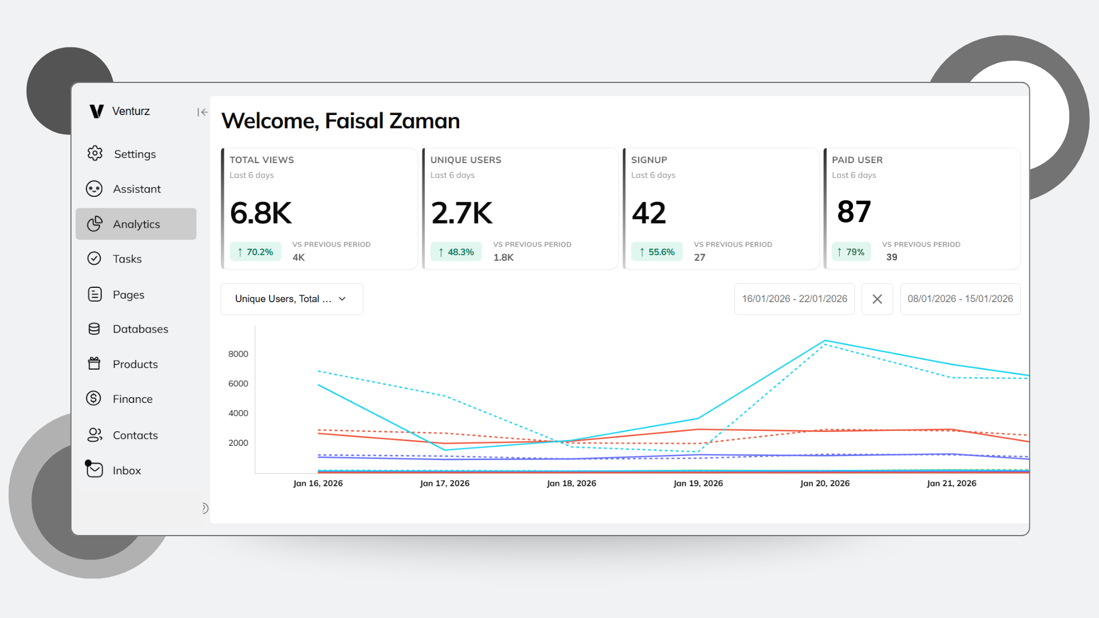This screenshot has width=1099, height=618.
Task: Open Tasks using the checkmark icon
Action: point(94,259)
